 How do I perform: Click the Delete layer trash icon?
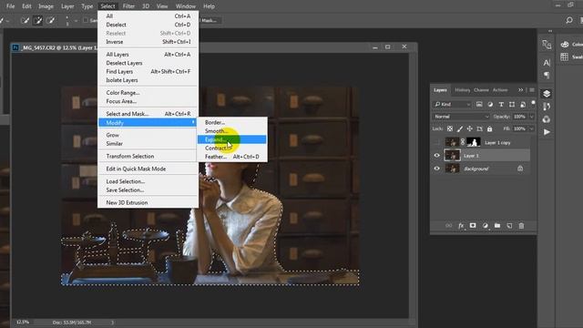click(x=521, y=226)
